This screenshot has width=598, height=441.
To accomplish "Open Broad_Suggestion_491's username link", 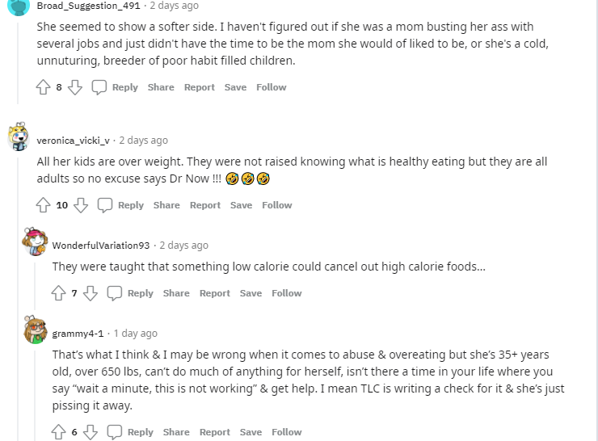I will click(90, 6).
